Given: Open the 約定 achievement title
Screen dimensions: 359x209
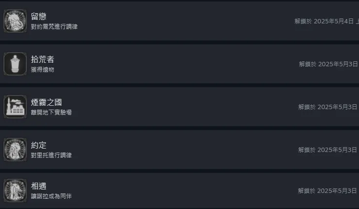Looking at the screenshot, I should coord(39,145).
